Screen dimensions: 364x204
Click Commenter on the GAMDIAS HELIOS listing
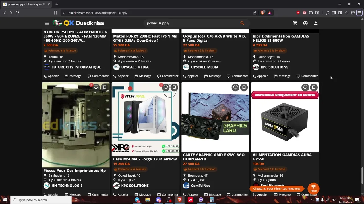307,76
